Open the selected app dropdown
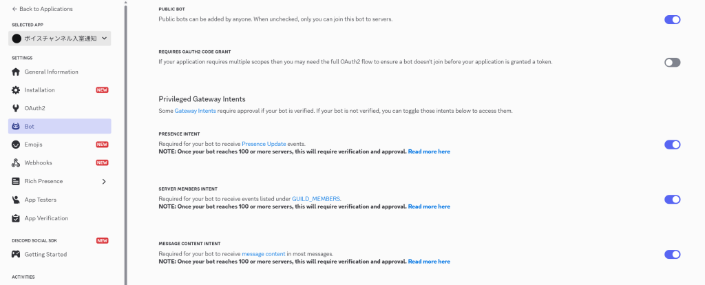Viewport: 705px width, 285px height. tap(60, 39)
